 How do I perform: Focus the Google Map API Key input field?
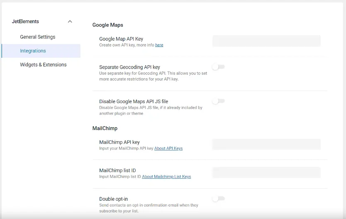(x=266, y=41)
